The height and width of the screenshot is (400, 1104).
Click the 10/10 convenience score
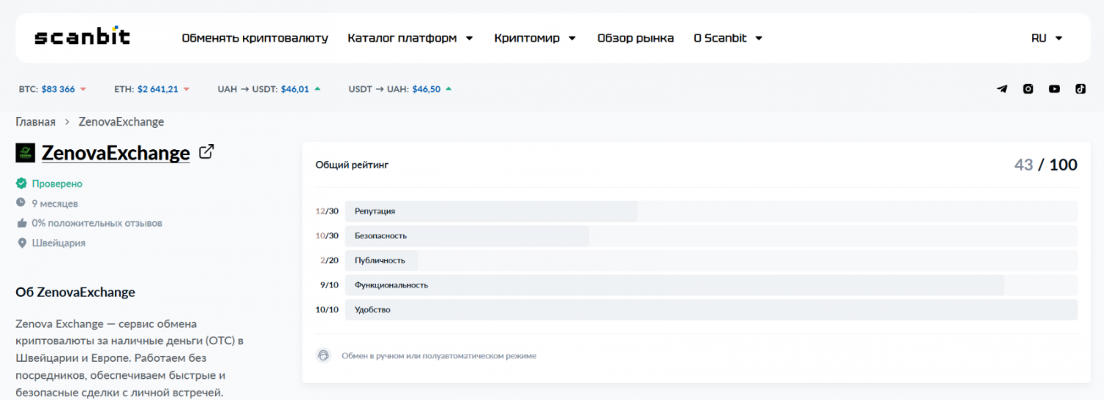327,310
